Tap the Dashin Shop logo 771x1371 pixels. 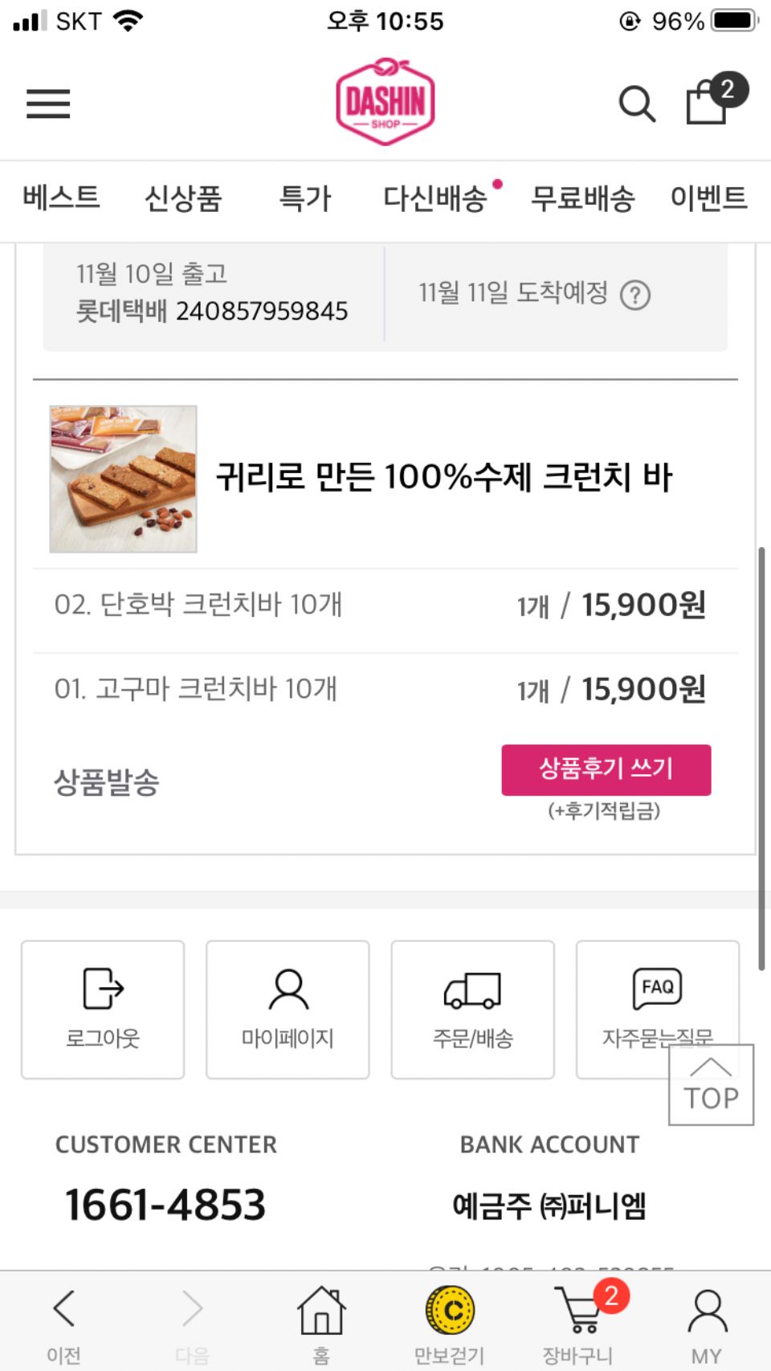385,102
